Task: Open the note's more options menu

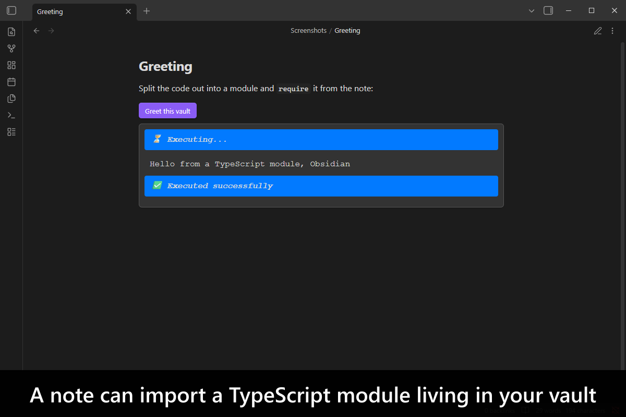Action: (x=612, y=31)
